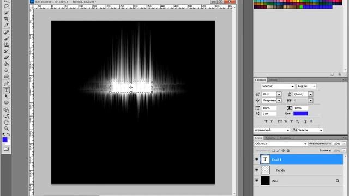Viewport: 349px width, 196px height.
Task: Click new swatch icon in Swatches panel
Action: tap(332, 75)
